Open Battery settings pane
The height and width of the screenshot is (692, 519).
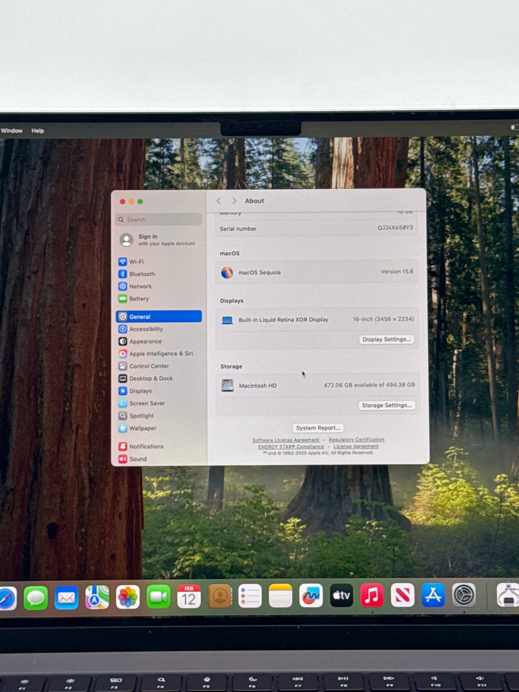coord(139,299)
